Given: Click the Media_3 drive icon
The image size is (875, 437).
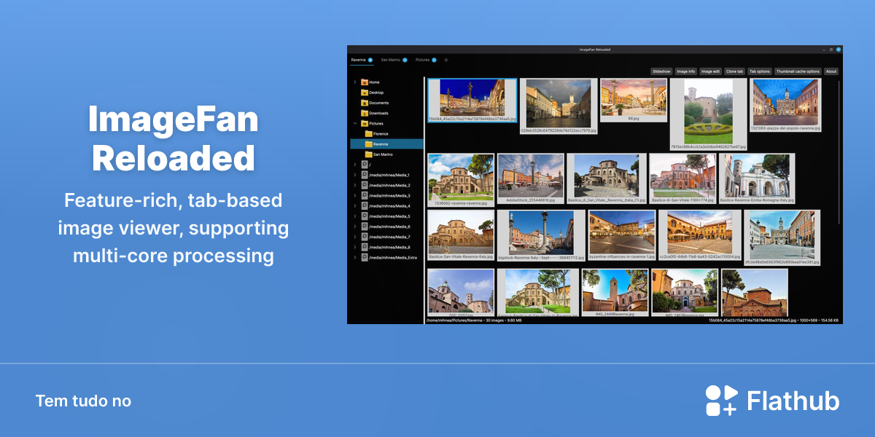Looking at the screenshot, I should [365, 195].
